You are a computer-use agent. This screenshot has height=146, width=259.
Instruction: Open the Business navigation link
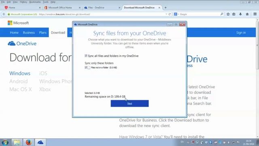(x=29, y=32)
